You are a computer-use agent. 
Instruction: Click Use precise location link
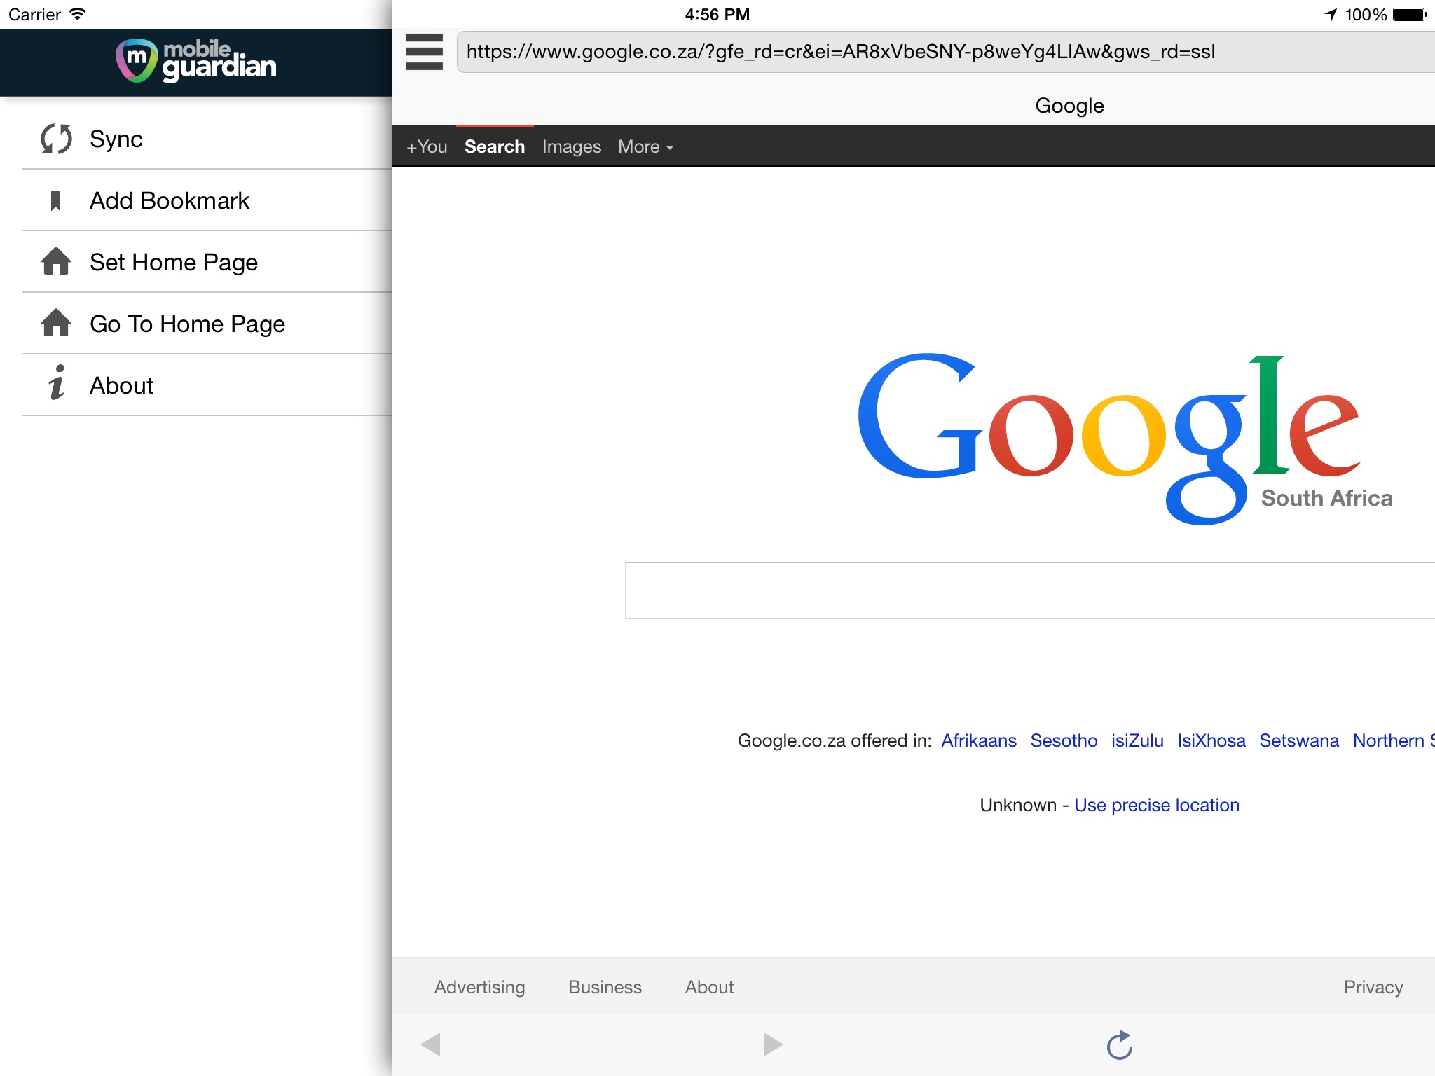coord(1156,805)
